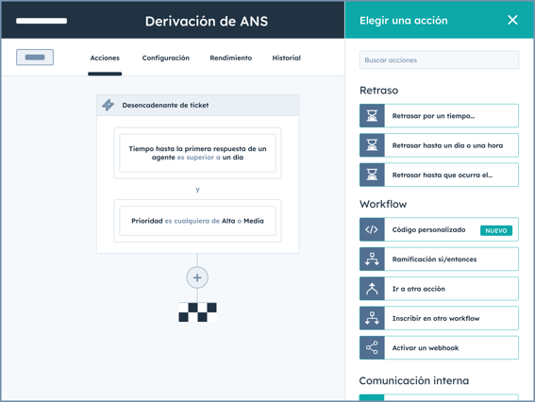Screen dimensions: 535x402
Task: Select the Acciones tab
Action: coord(105,58)
